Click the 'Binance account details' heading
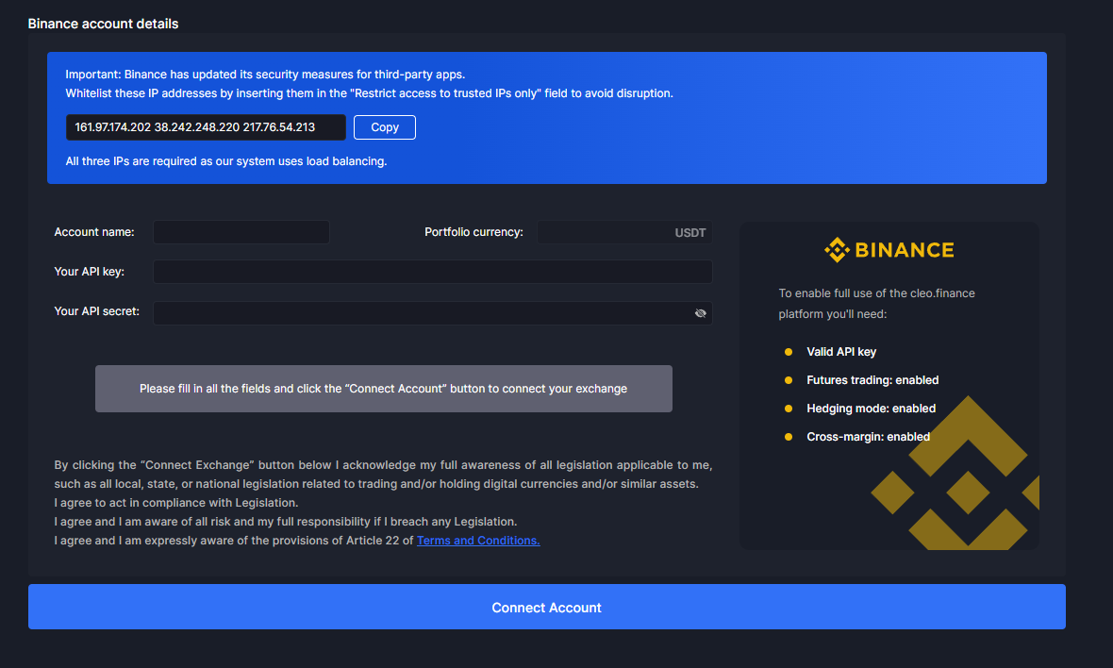 click(x=103, y=24)
